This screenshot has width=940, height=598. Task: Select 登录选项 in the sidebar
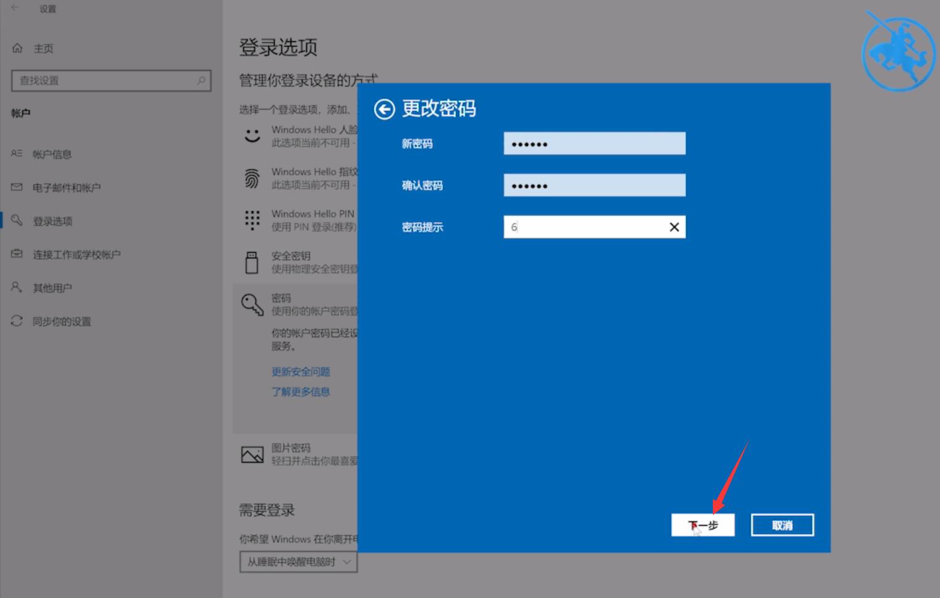point(53,221)
